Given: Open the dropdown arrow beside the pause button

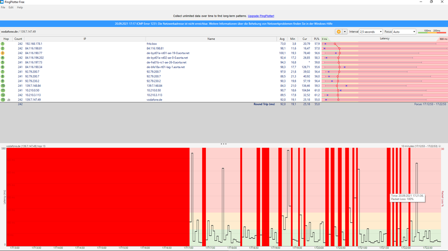Looking at the screenshot, I should (x=344, y=32).
